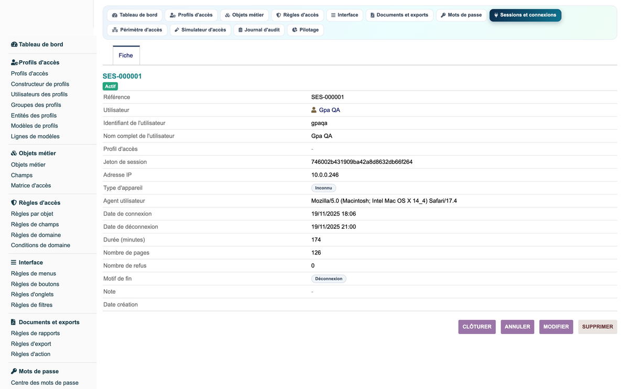Click the Inconnu device type badge
The image size is (629, 389).
coord(323,188)
